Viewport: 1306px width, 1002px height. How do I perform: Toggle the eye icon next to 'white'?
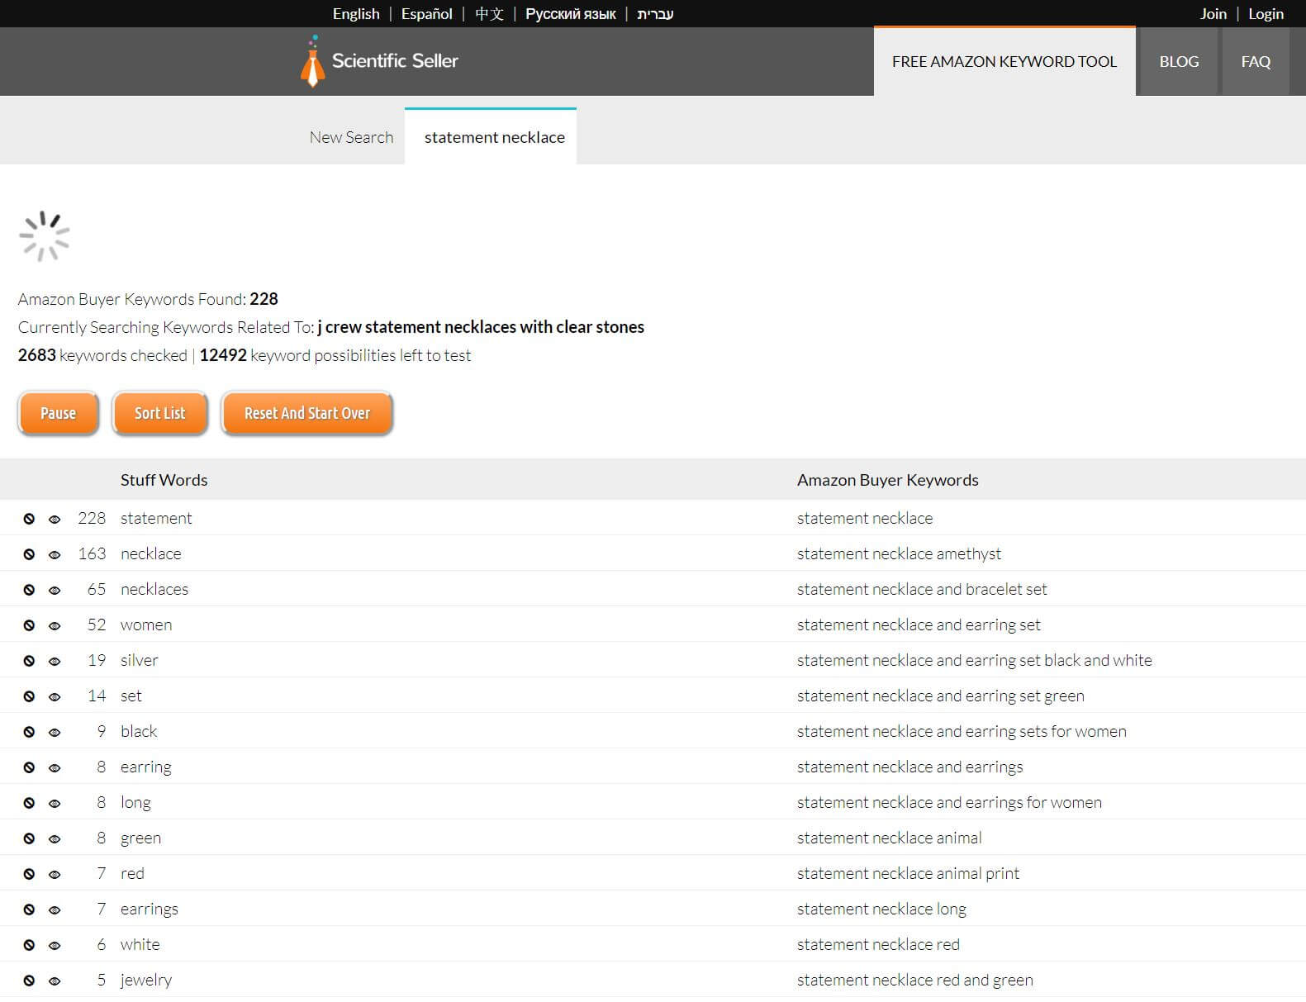[x=55, y=945]
